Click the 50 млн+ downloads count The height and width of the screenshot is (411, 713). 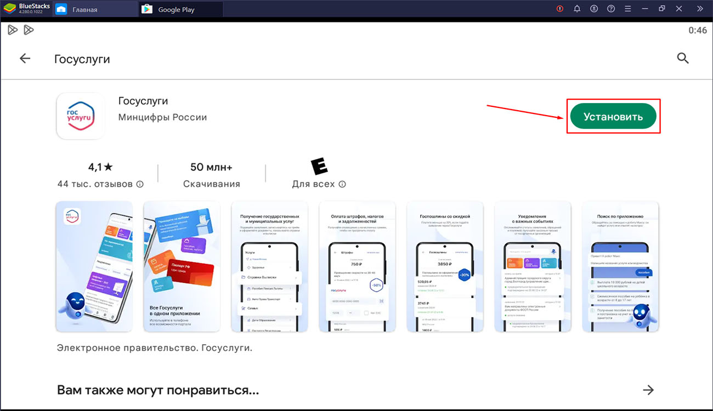click(211, 167)
